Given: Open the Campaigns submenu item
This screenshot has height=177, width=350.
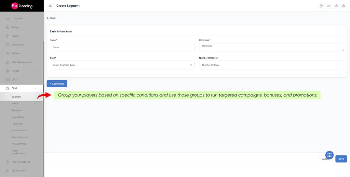Looking at the screenshot, I should pos(18,117).
